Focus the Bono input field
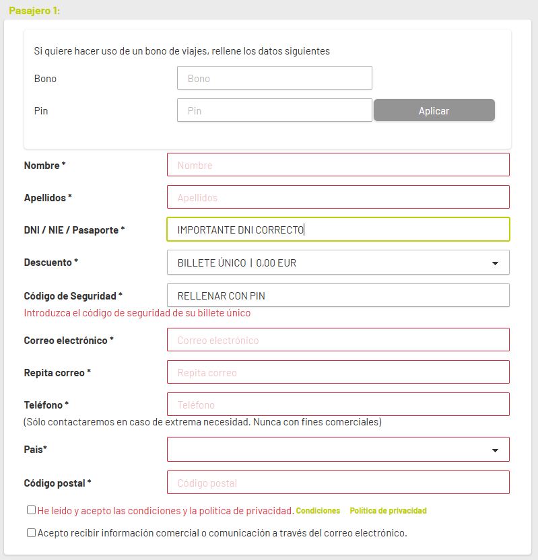This screenshot has height=560, width=538. point(274,78)
